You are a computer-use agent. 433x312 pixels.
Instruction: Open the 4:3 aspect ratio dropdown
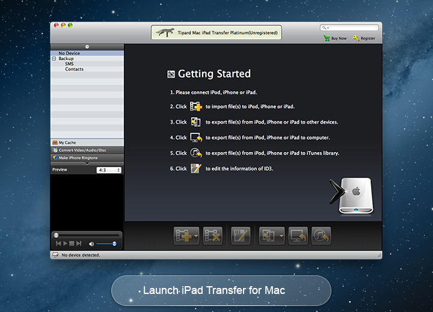109,170
